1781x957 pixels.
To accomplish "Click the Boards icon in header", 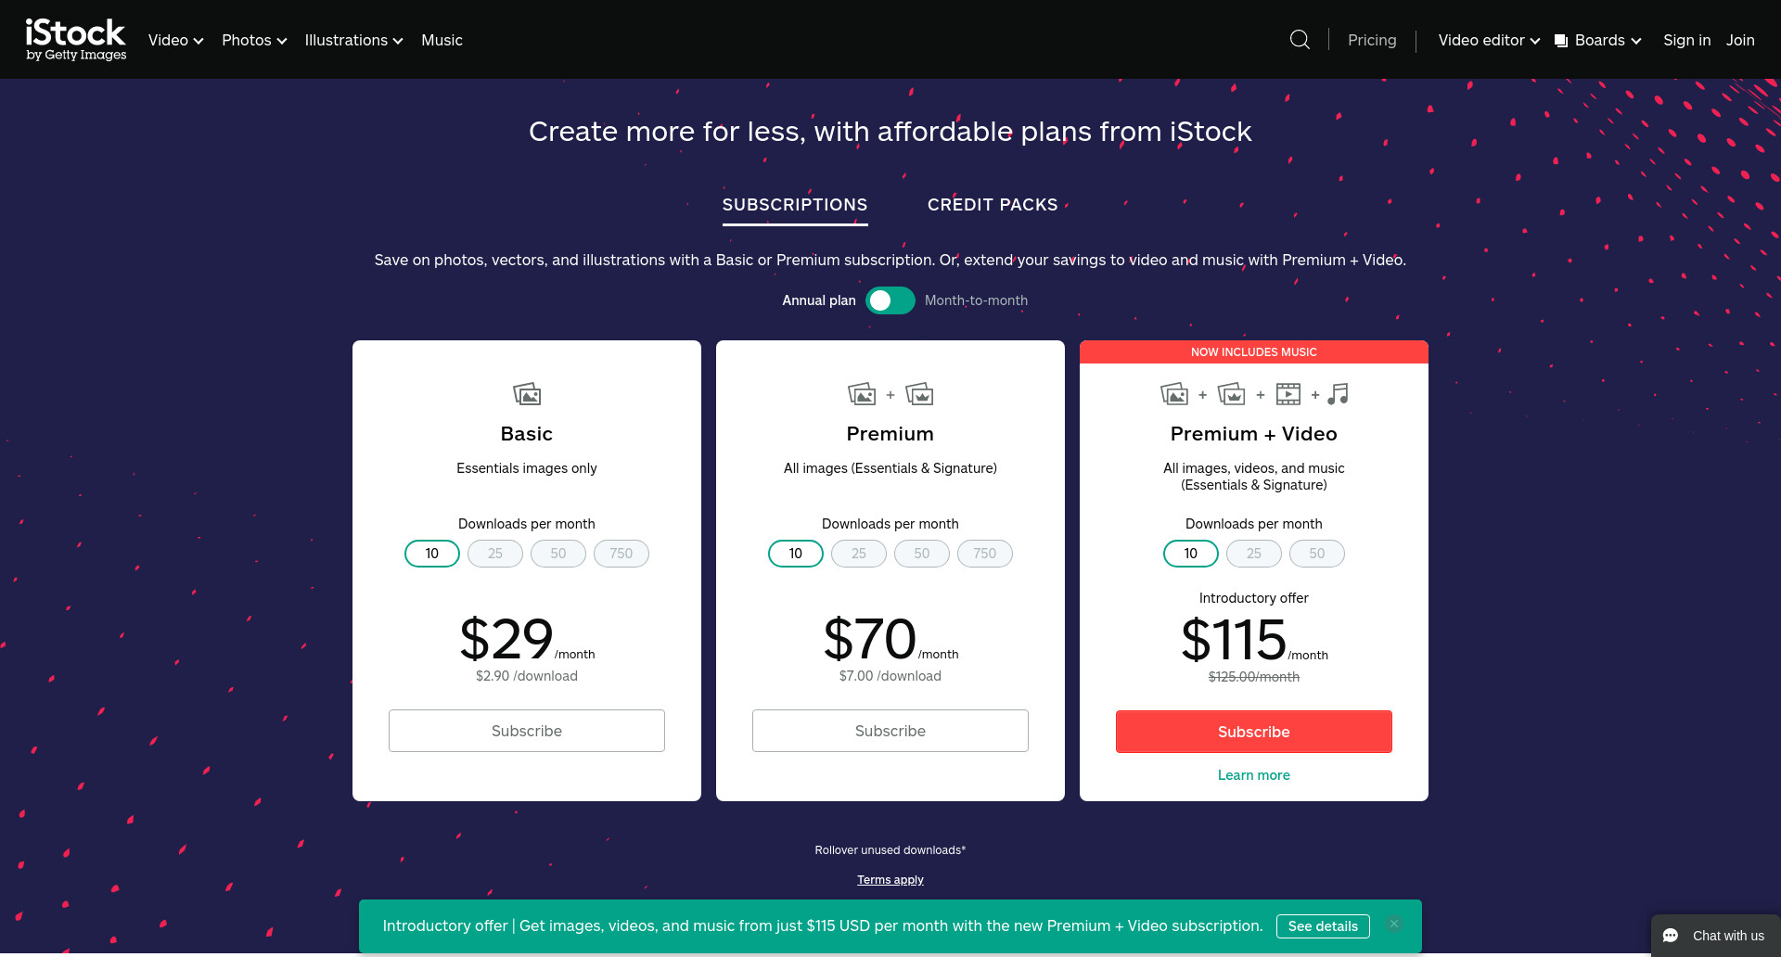I will click(x=1561, y=41).
